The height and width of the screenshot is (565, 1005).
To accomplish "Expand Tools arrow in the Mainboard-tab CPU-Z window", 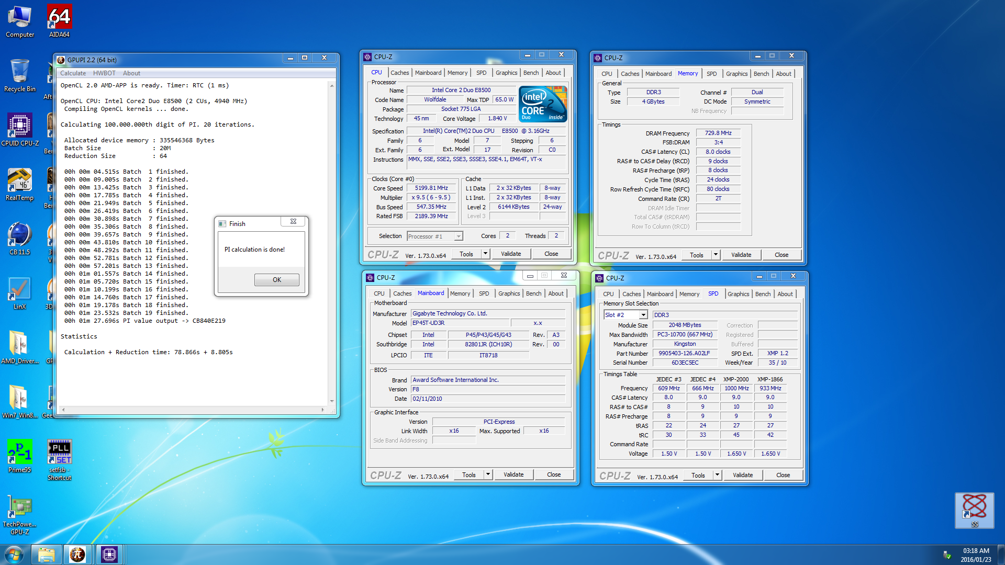I will [488, 474].
